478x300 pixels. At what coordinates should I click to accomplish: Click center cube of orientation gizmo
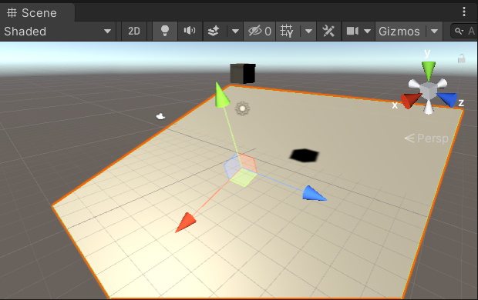coord(429,91)
